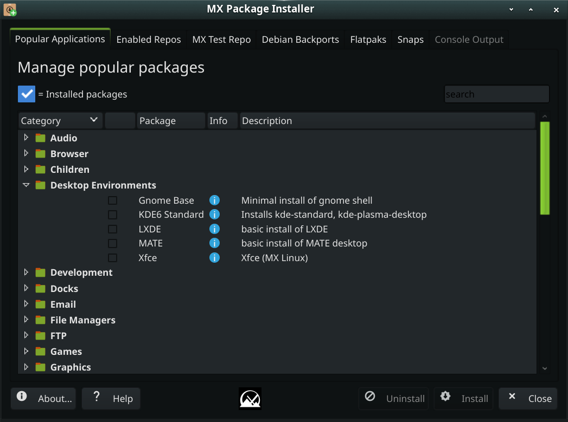The width and height of the screenshot is (568, 422).
Task: Expand the Graphics category
Action: tap(26, 367)
